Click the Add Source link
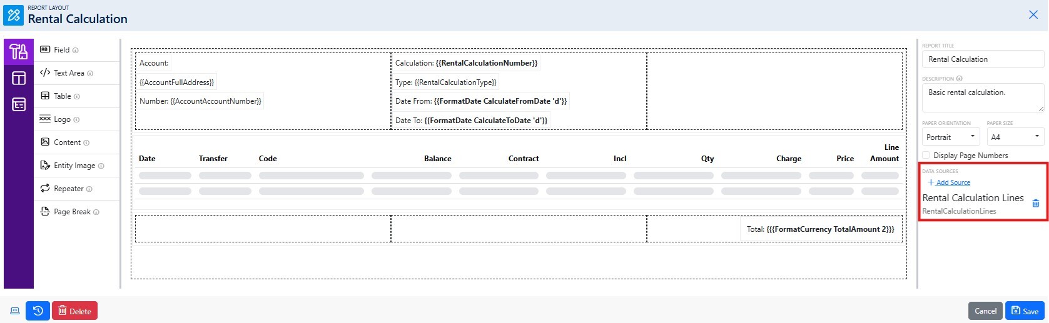1049x323 pixels. pos(952,182)
